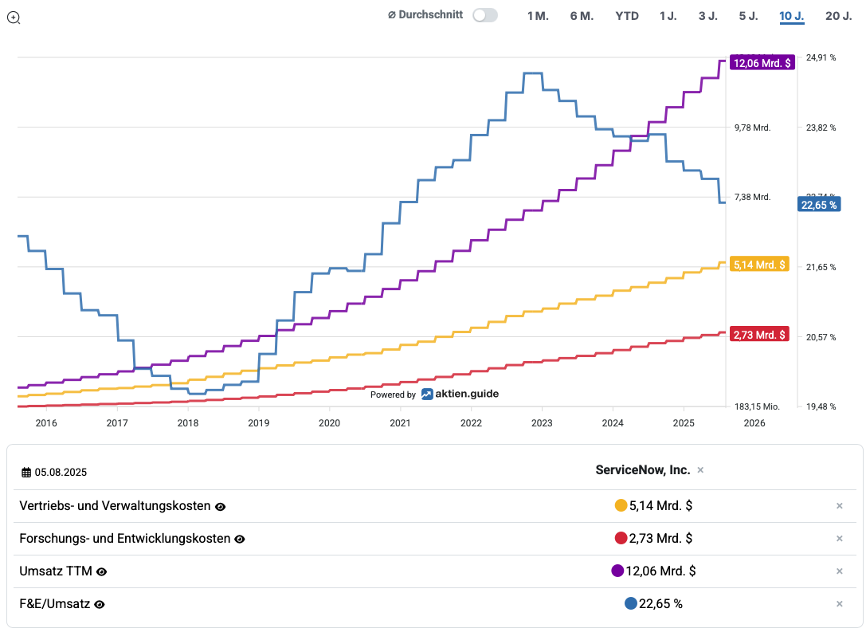Click the yellow 5,14 Mrd. $ chart value tag
Image resolution: width=866 pixels, height=632 pixels.
[759, 265]
